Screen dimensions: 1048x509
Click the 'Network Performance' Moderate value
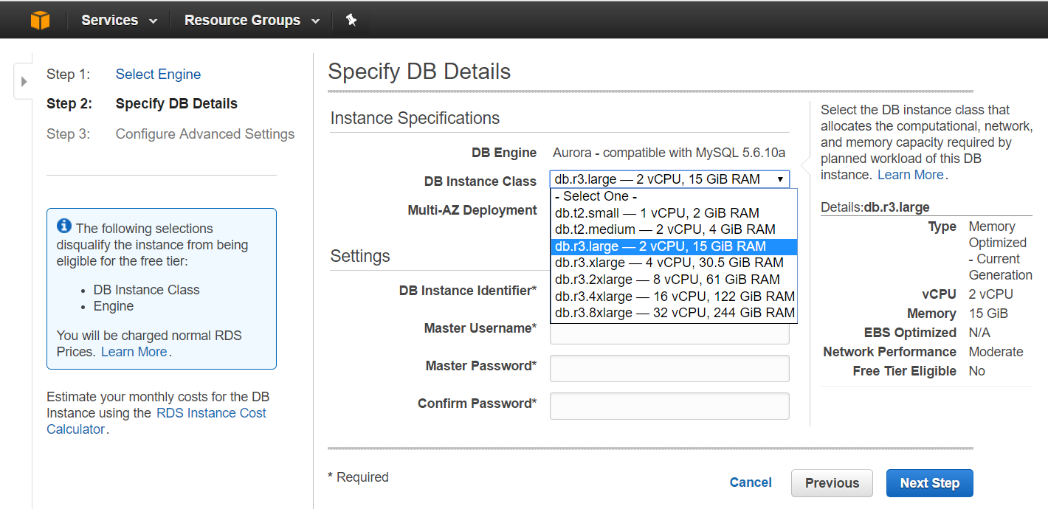coord(996,352)
